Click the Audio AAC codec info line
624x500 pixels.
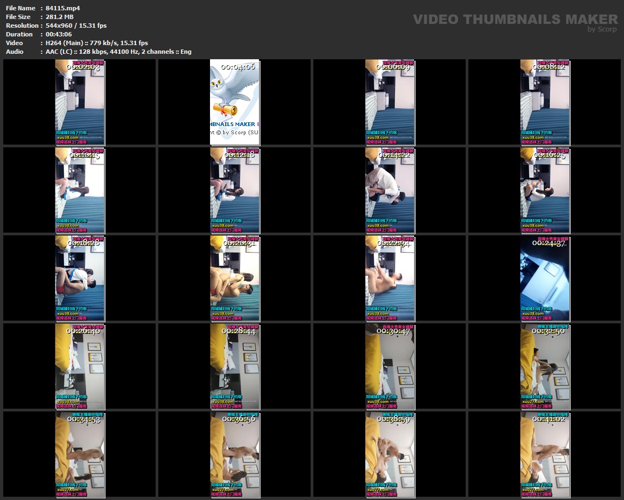(x=118, y=52)
